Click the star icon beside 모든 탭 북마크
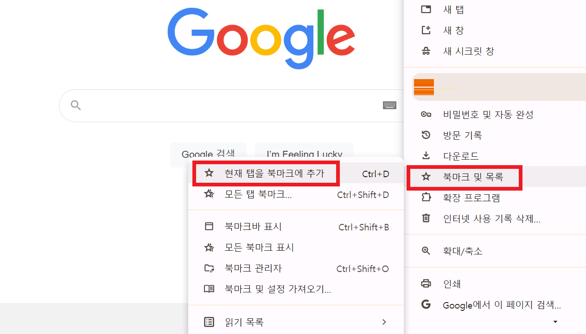 click(x=209, y=194)
